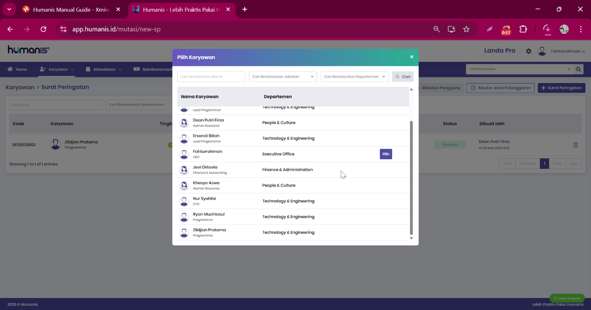Open Master Jenis Pelanggaran
Image resolution: width=591 pixels, height=310 pixels.
point(501,88)
